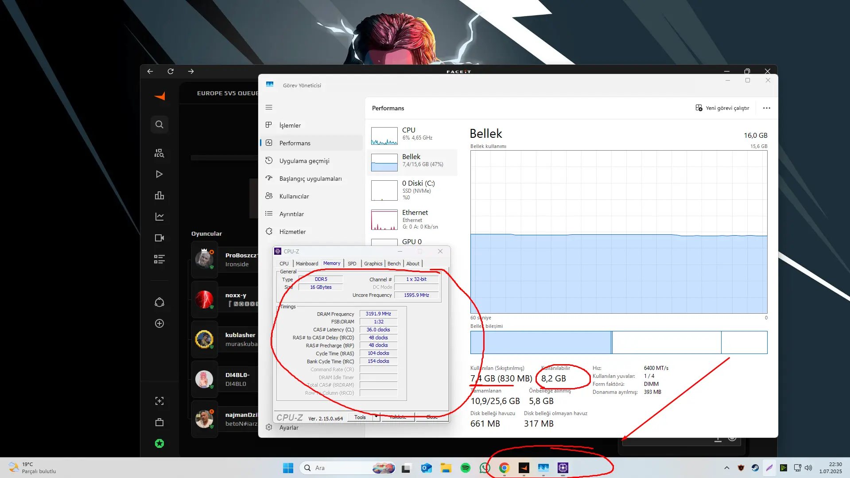Click the forward arrow in the FACEIT window
Image resolution: width=850 pixels, height=478 pixels.
(191, 71)
